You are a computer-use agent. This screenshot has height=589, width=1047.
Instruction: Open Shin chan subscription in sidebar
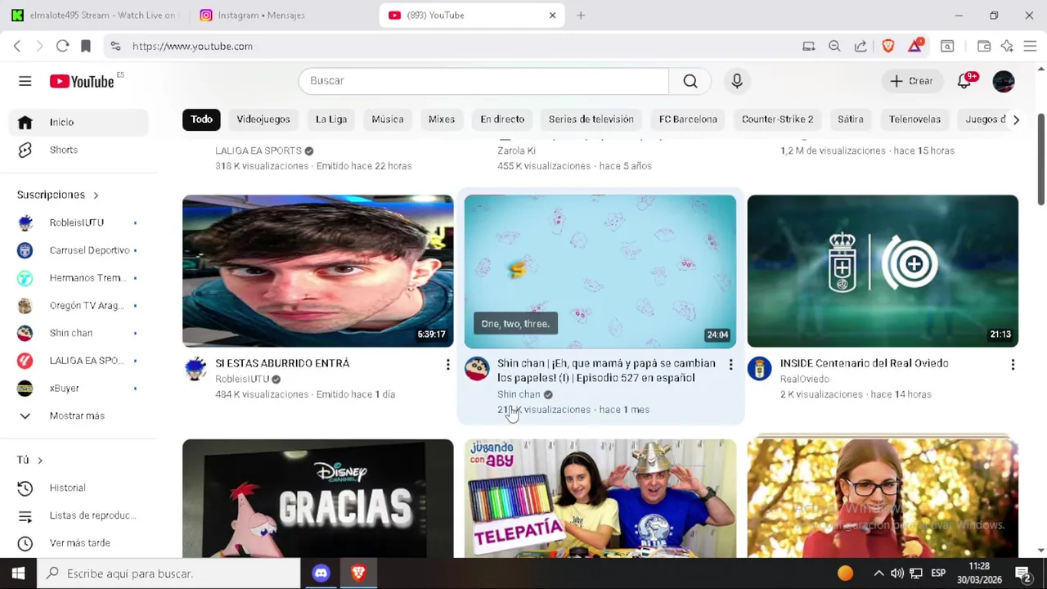click(79, 333)
